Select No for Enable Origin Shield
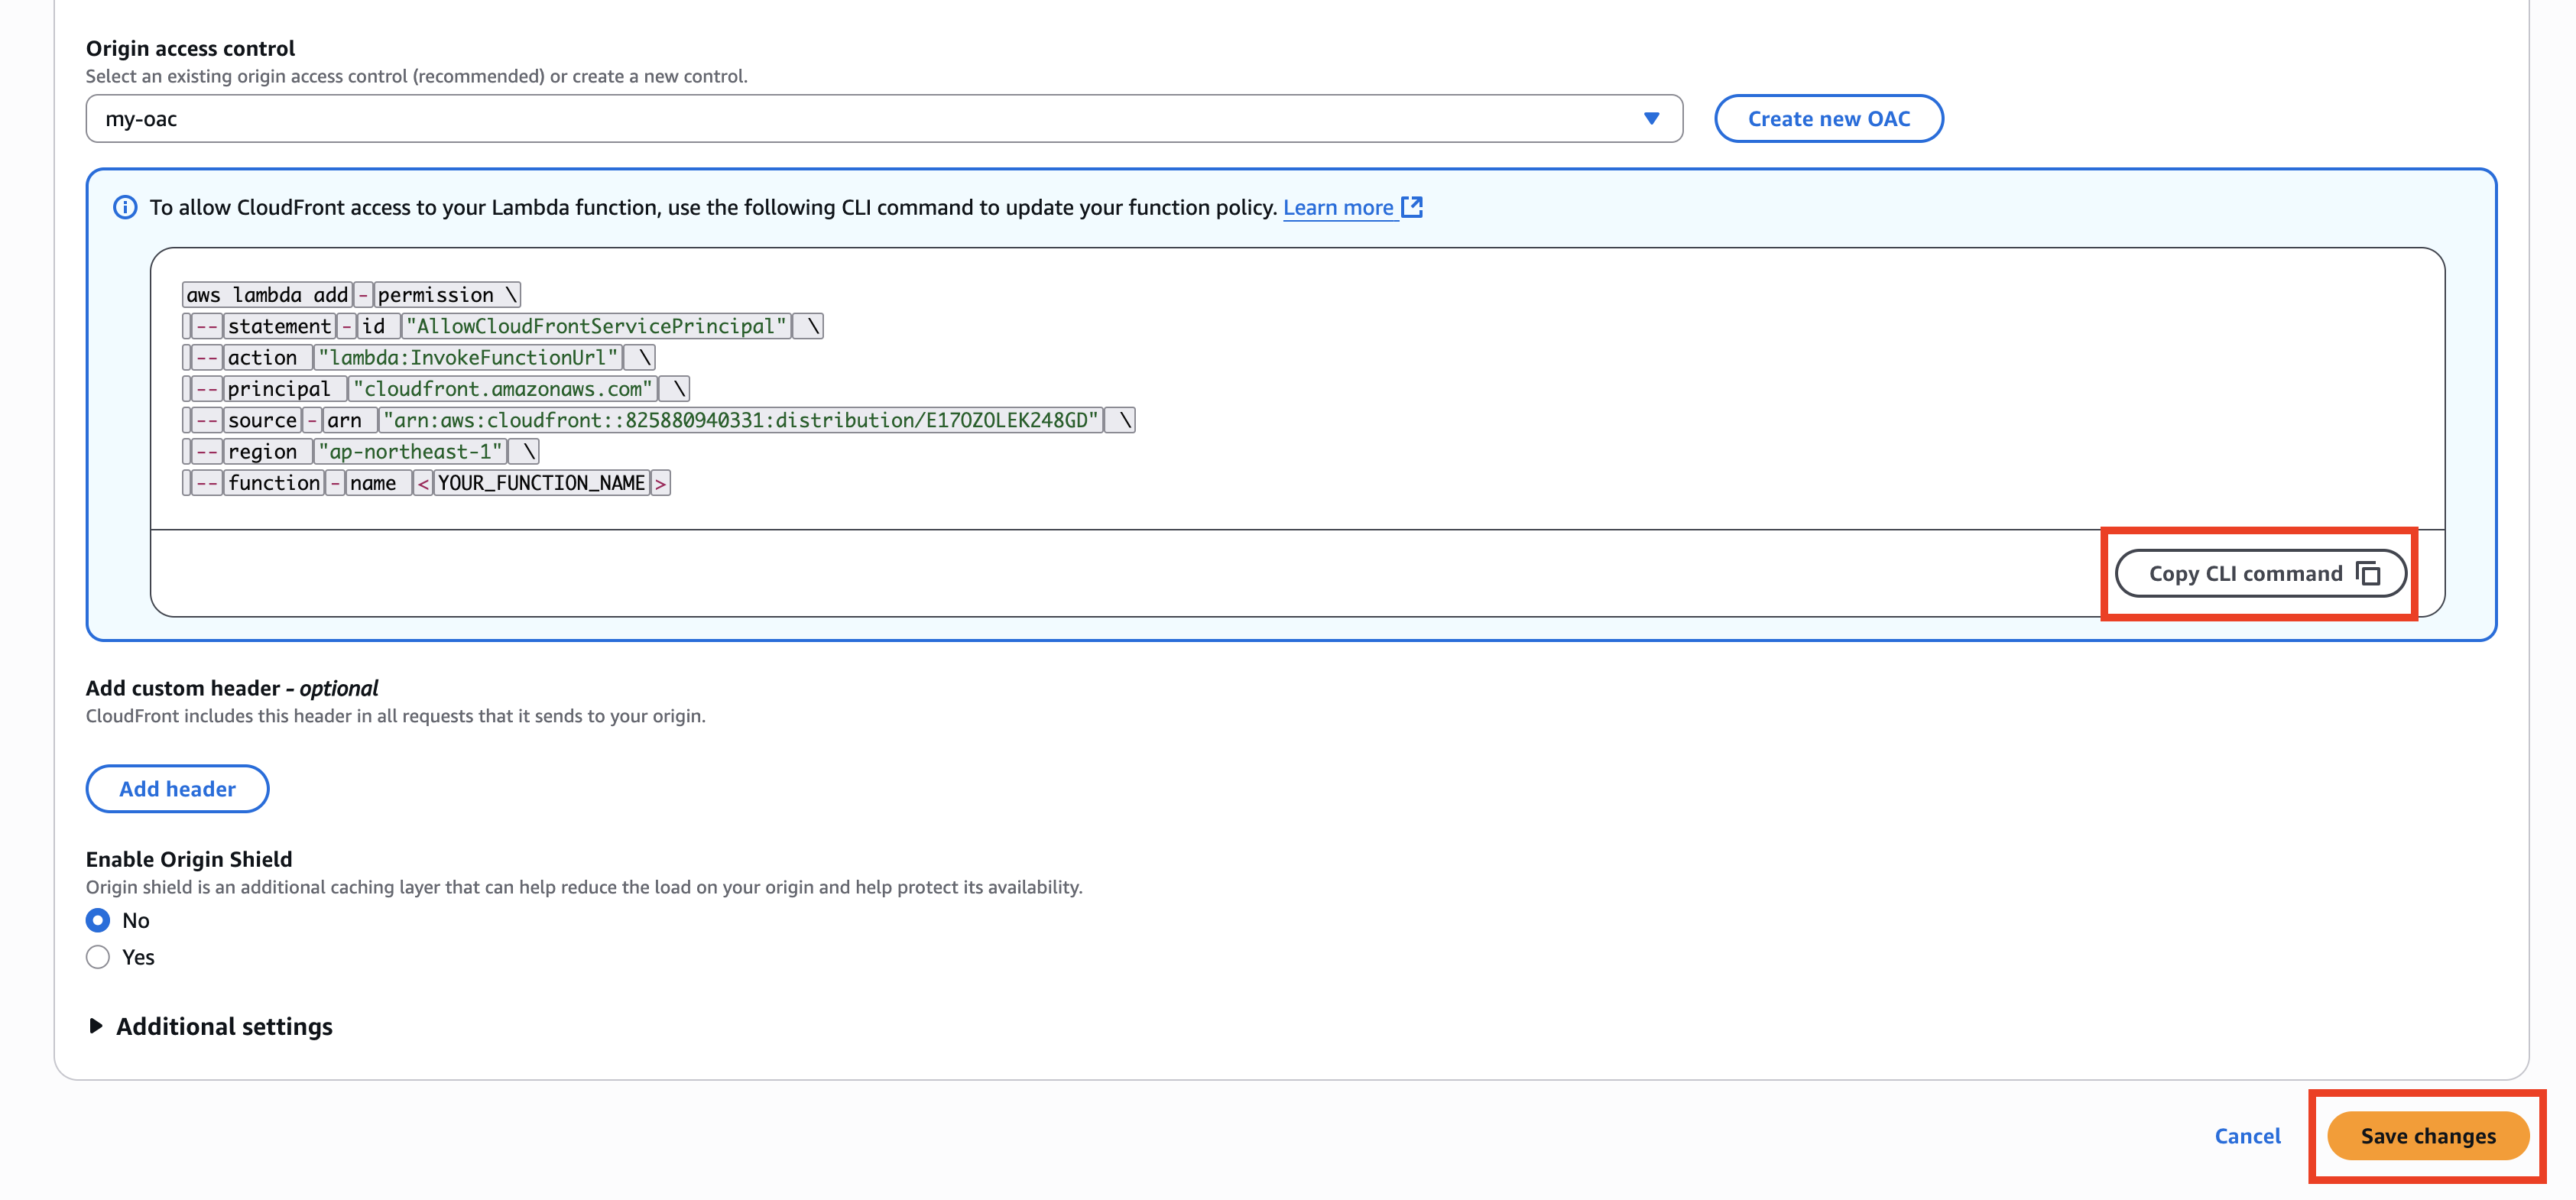 tap(98, 920)
